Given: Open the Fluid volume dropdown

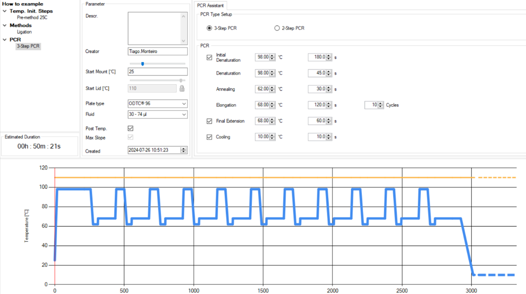Looking at the screenshot, I should 183,114.
